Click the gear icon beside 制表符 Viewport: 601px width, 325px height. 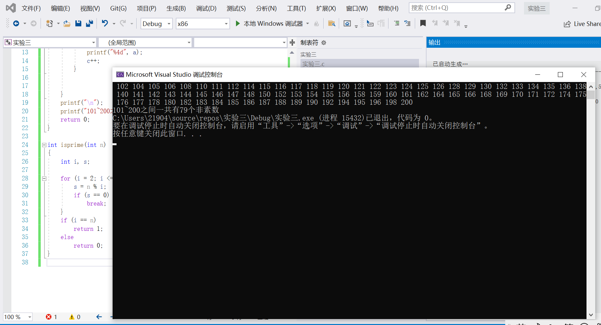coord(324,43)
